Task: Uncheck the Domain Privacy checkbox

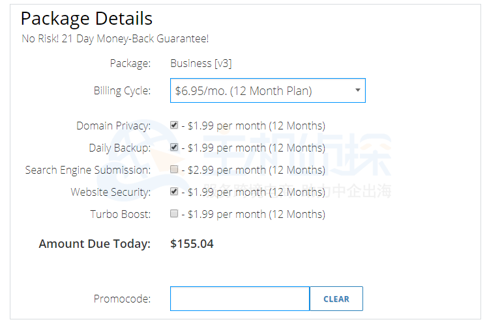Action: 174,125
